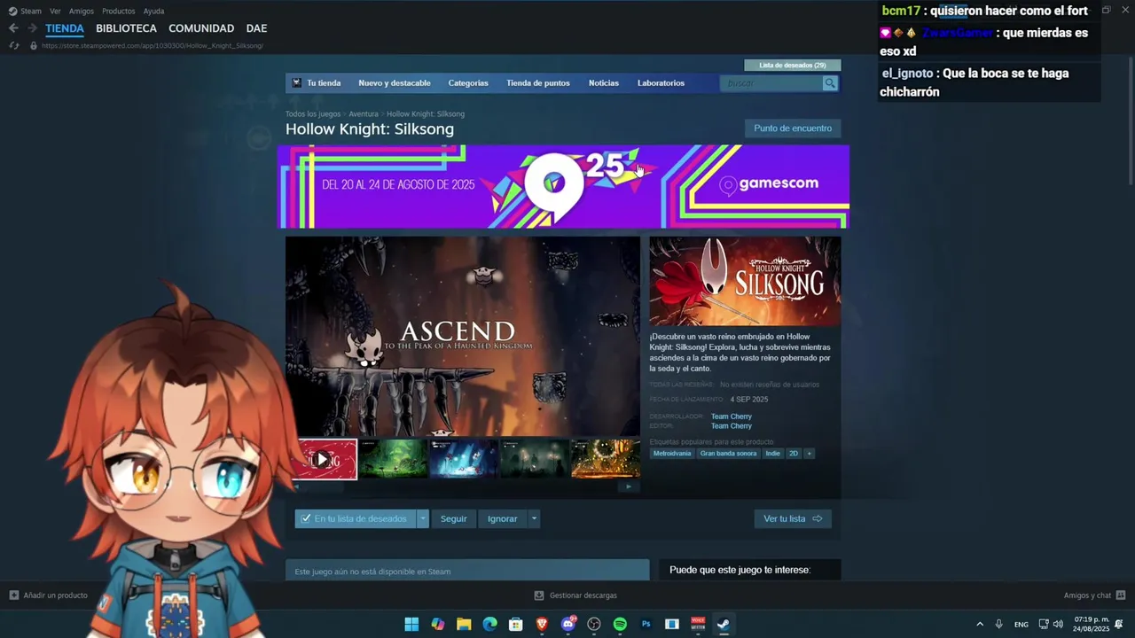Click the search magnifier icon in store
Viewport: 1135px width, 638px height.
pyautogui.click(x=830, y=83)
